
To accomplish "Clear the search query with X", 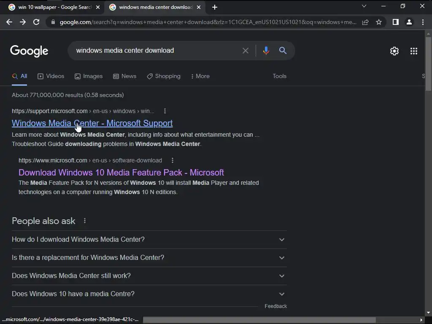I will click(246, 51).
